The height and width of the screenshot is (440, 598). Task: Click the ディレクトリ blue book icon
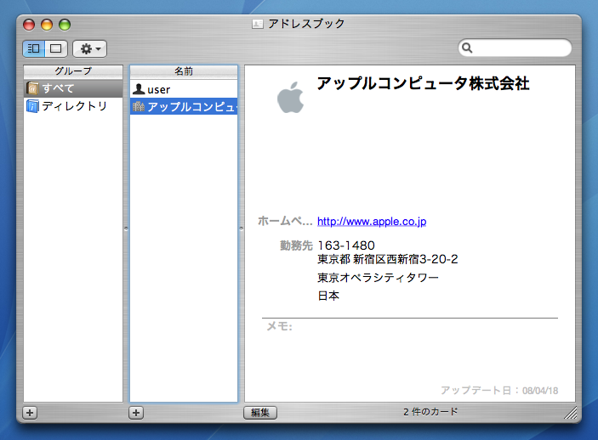point(32,106)
